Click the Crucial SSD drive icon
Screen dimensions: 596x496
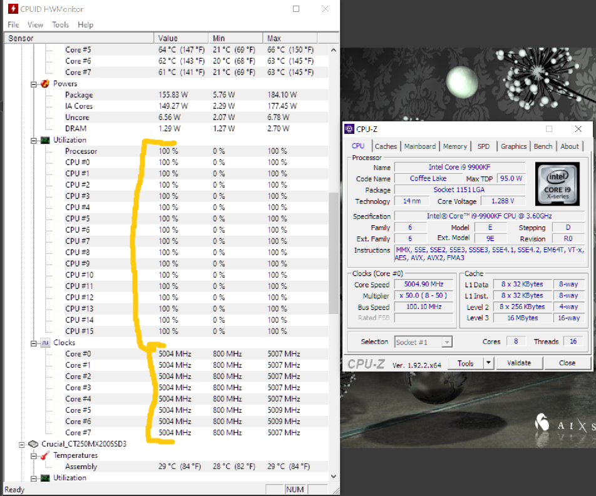click(33, 444)
